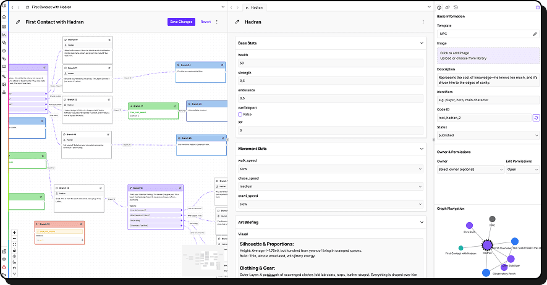Click the home icon in left sidebar
This screenshot has width=547, height=285.
4,17
